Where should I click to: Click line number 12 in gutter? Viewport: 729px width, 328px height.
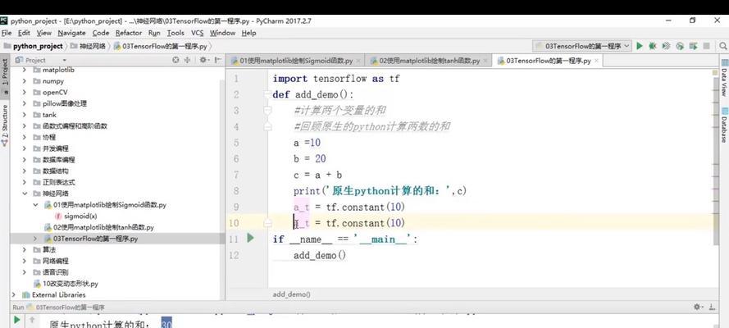pyautogui.click(x=234, y=256)
